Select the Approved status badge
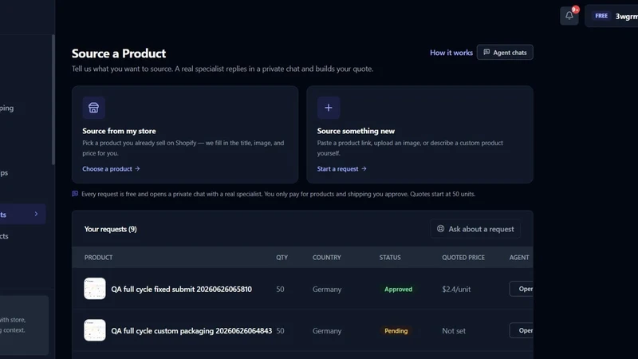Viewport: 638px width, 359px height. 398,289
